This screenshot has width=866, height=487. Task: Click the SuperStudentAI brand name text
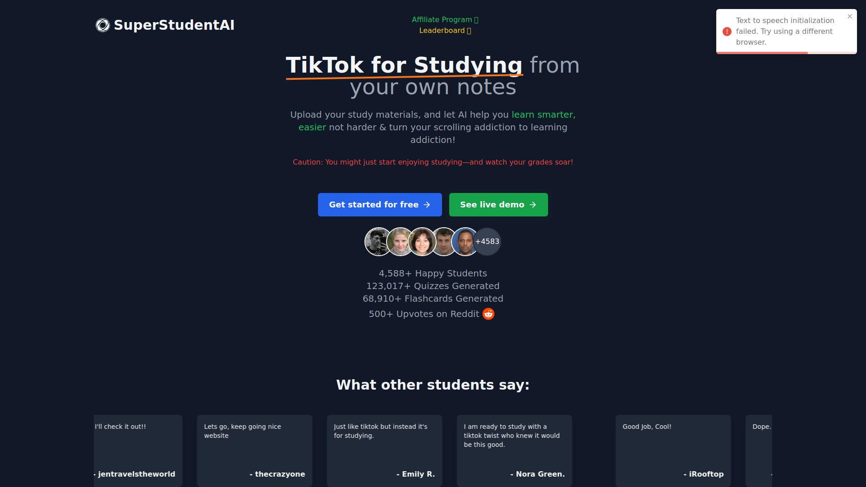[174, 25]
